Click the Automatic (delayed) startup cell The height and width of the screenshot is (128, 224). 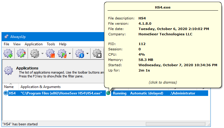[x=147, y=93]
